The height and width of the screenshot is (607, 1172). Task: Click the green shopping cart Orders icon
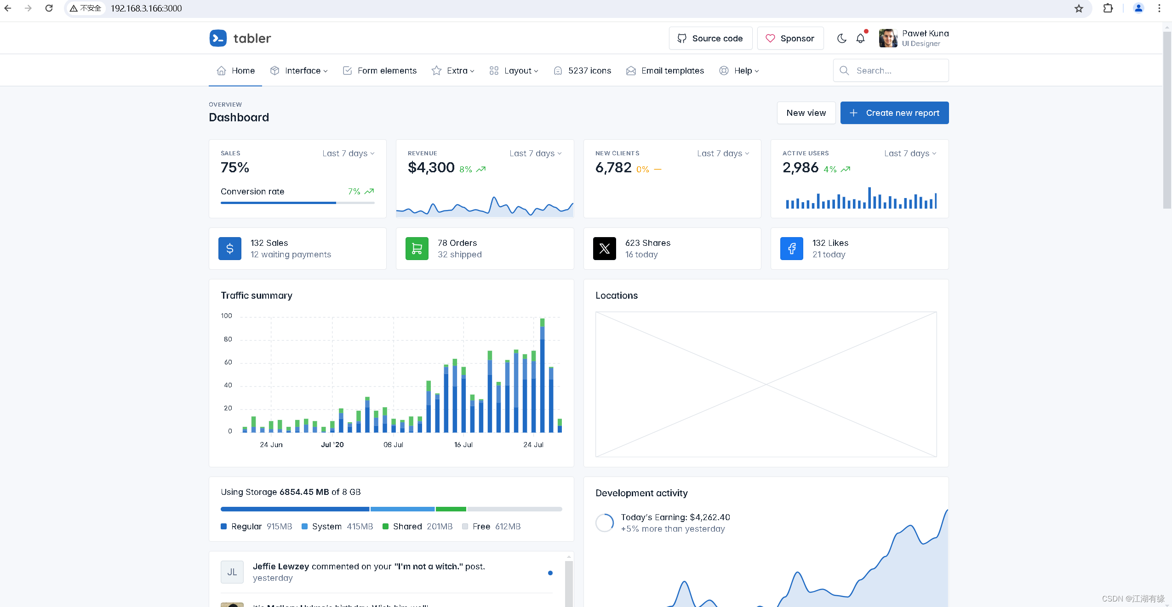click(x=417, y=249)
